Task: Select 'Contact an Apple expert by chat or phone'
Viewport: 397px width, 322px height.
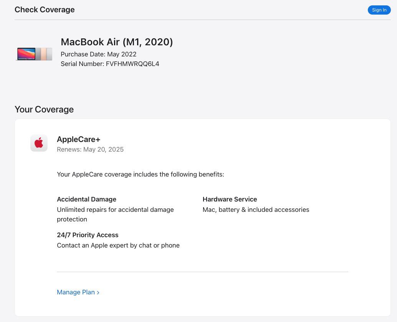Action: point(118,245)
